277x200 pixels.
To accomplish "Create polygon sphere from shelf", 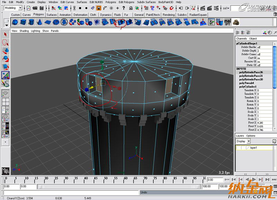I will 16,22.
